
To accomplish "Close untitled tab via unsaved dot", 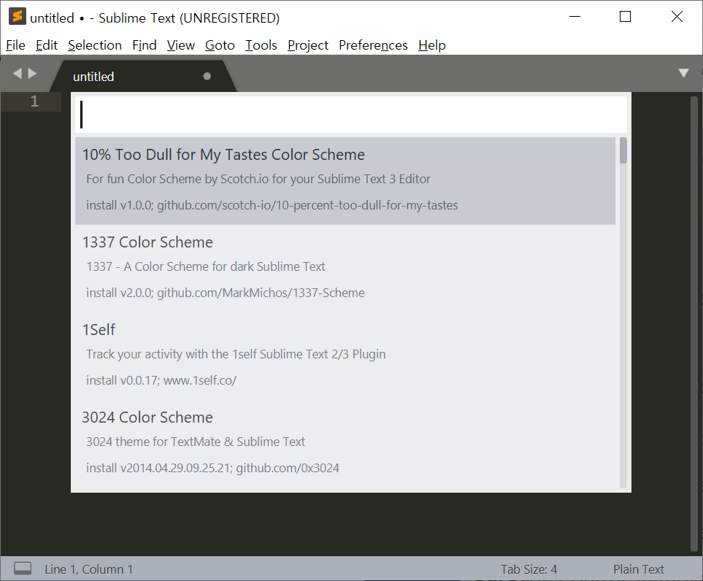I will pyautogui.click(x=207, y=76).
